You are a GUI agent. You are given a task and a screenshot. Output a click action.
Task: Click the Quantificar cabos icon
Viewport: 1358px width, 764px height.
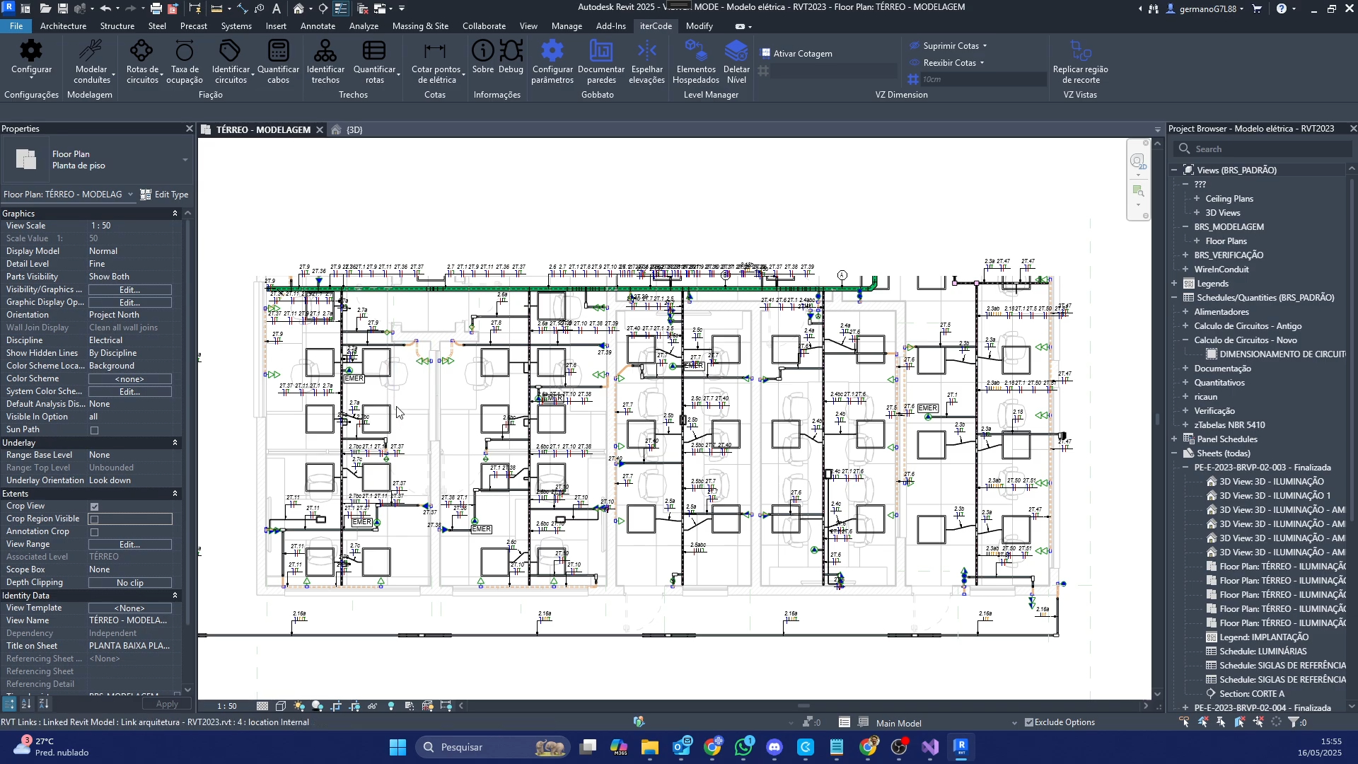coord(278,52)
